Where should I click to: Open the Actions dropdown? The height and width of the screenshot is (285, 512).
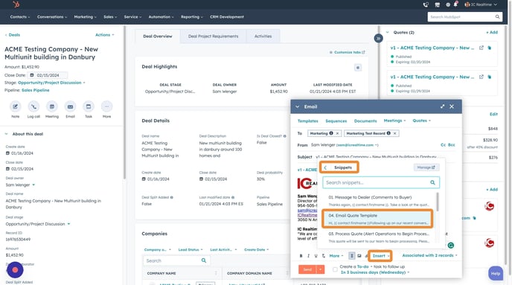(104, 35)
